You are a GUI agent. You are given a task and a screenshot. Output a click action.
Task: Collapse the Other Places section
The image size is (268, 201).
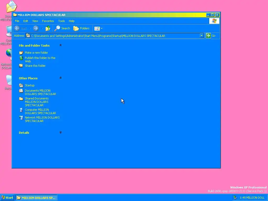(60, 78)
